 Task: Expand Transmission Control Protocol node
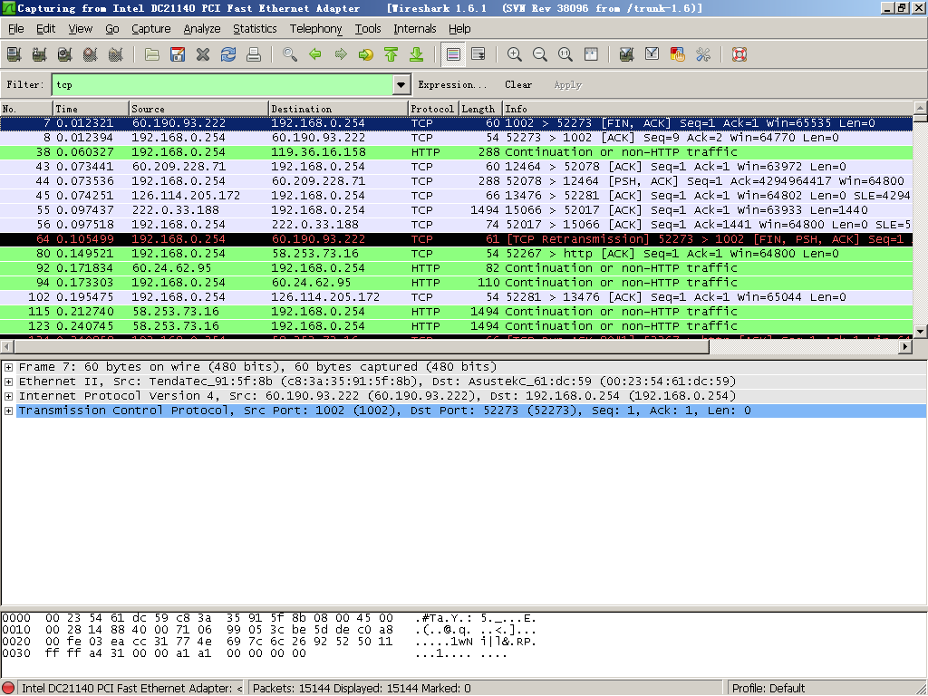[8, 411]
